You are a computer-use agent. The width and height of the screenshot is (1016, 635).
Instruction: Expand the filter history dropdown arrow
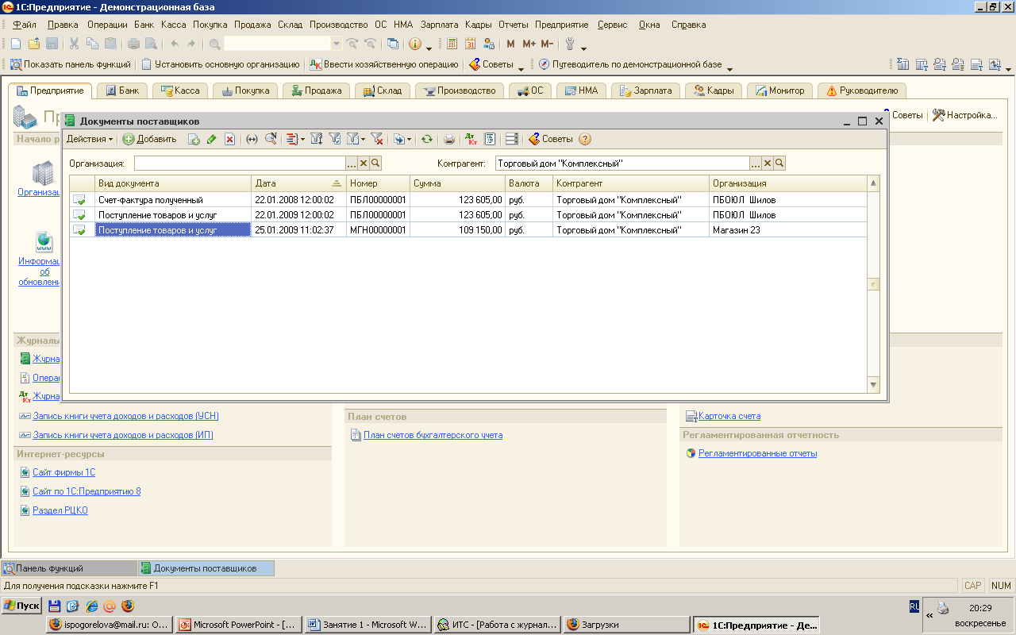(363, 139)
